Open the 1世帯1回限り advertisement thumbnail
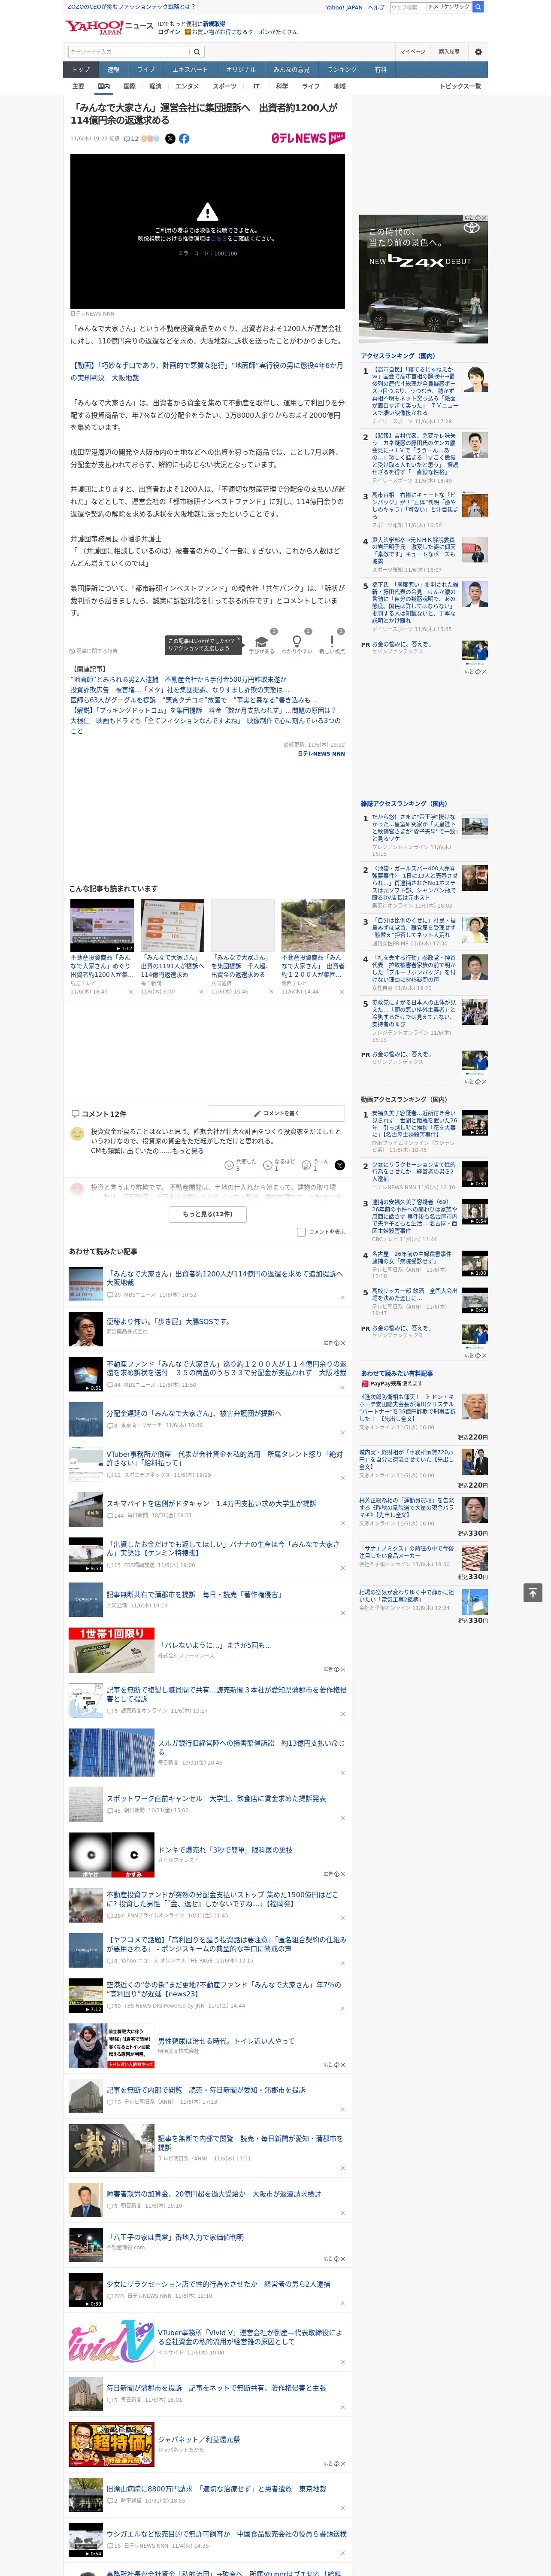551x2576 pixels. [x=111, y=1650]
